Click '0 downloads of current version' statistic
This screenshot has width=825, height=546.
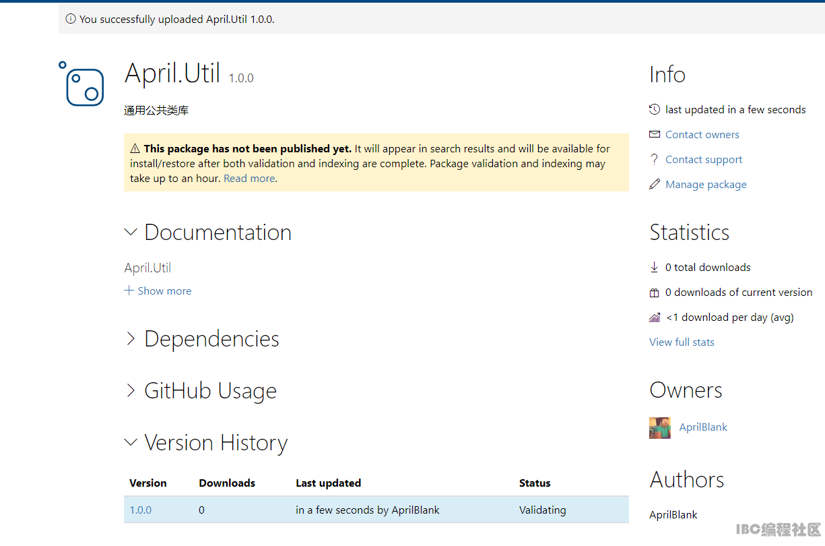739,292
